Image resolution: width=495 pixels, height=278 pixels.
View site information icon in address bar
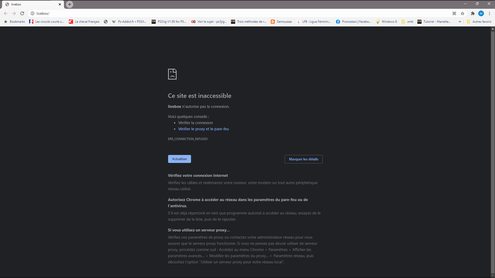(32, 13)
